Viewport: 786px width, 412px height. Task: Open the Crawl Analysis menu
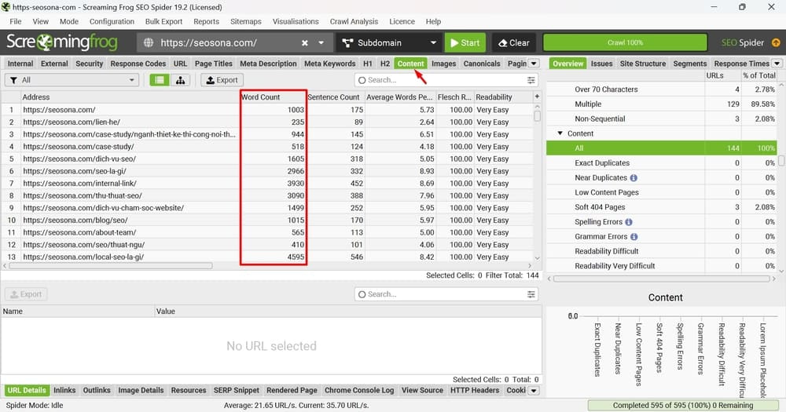coord(354,21)
